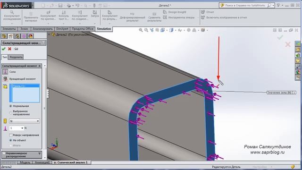
Task: Switch to the Simulation ribbon tab
Action: (104, 29)
